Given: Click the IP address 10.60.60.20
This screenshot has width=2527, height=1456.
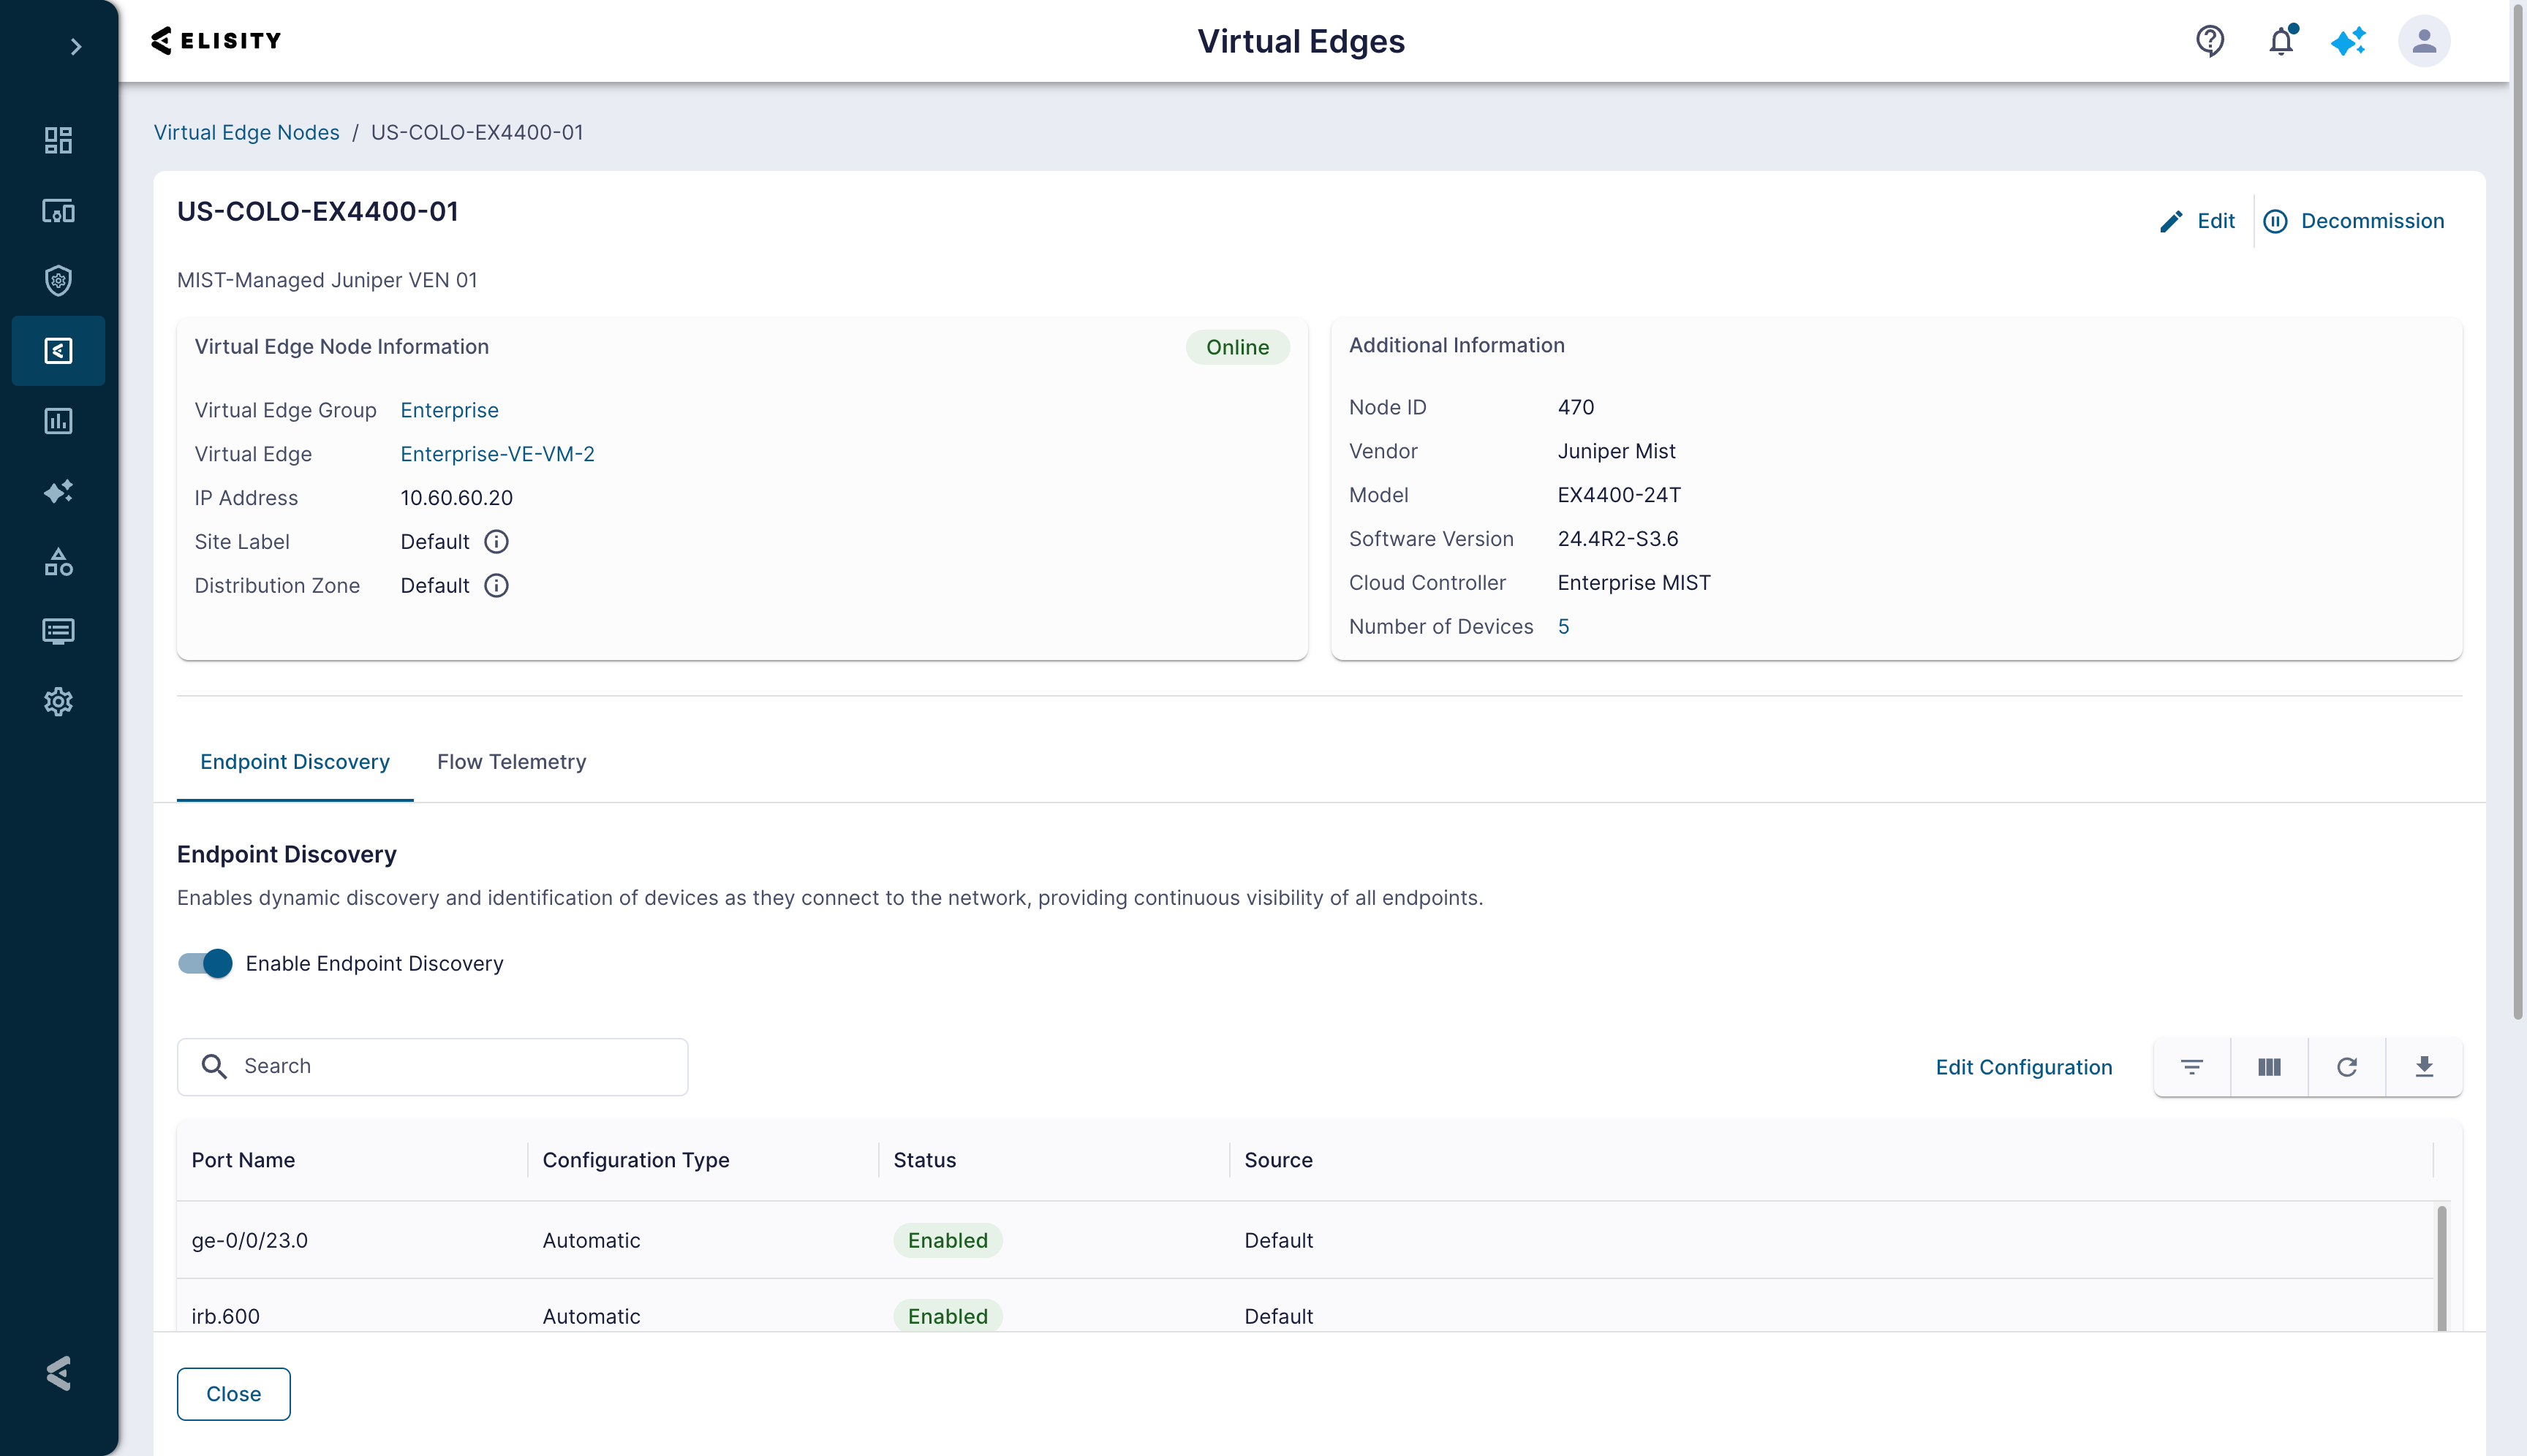Looking at the screenshot, I should (456, 498).
